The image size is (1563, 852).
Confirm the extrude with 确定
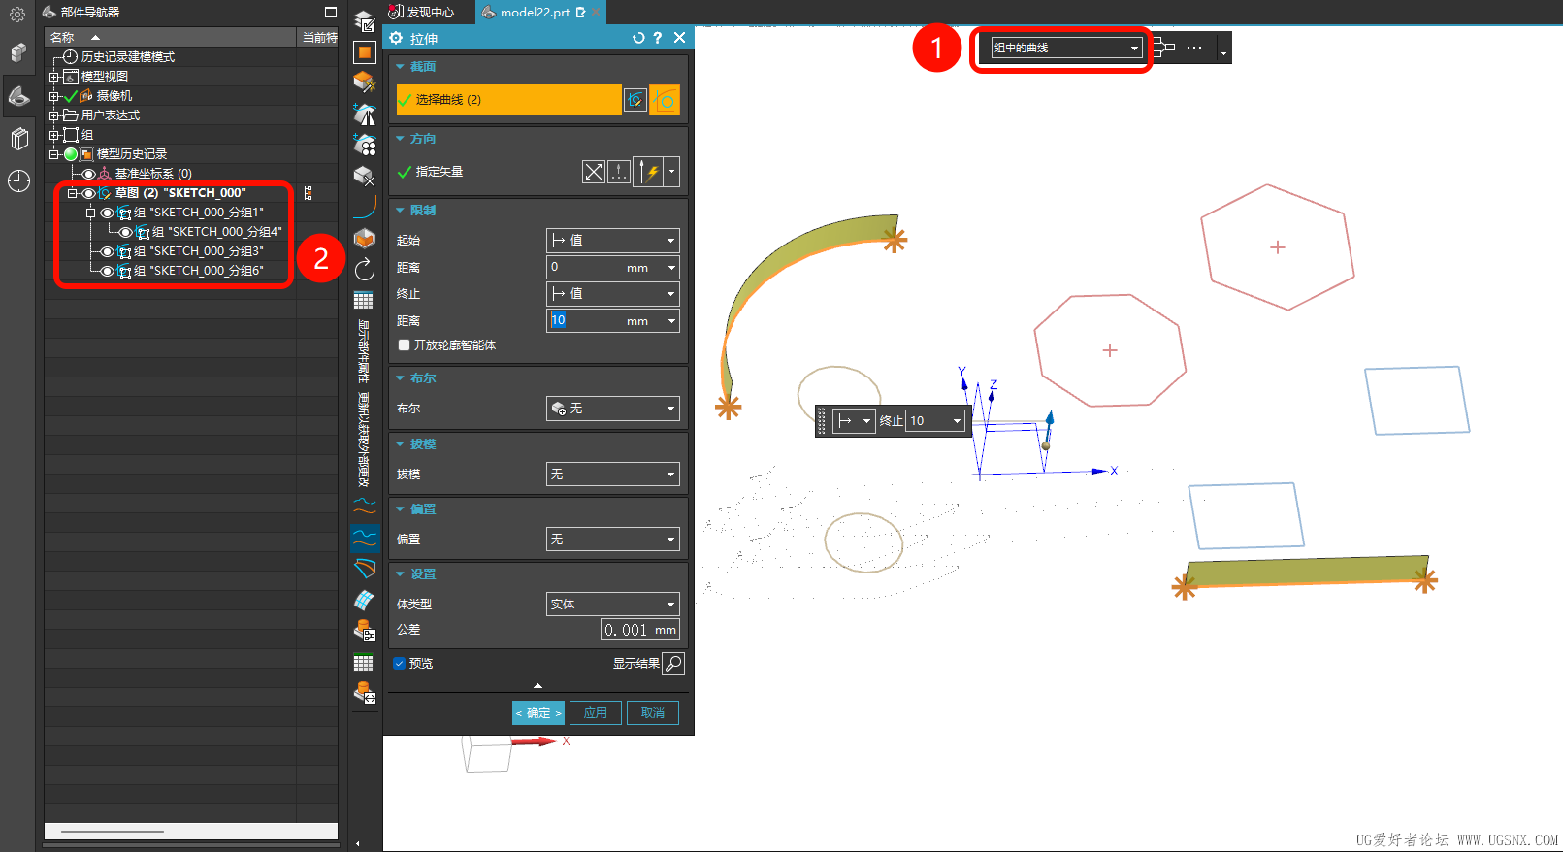click(538, 713)
